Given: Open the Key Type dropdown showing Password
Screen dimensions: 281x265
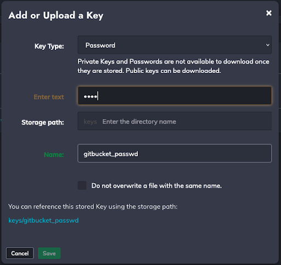Looking at the screenshot, I should [175, 45].
